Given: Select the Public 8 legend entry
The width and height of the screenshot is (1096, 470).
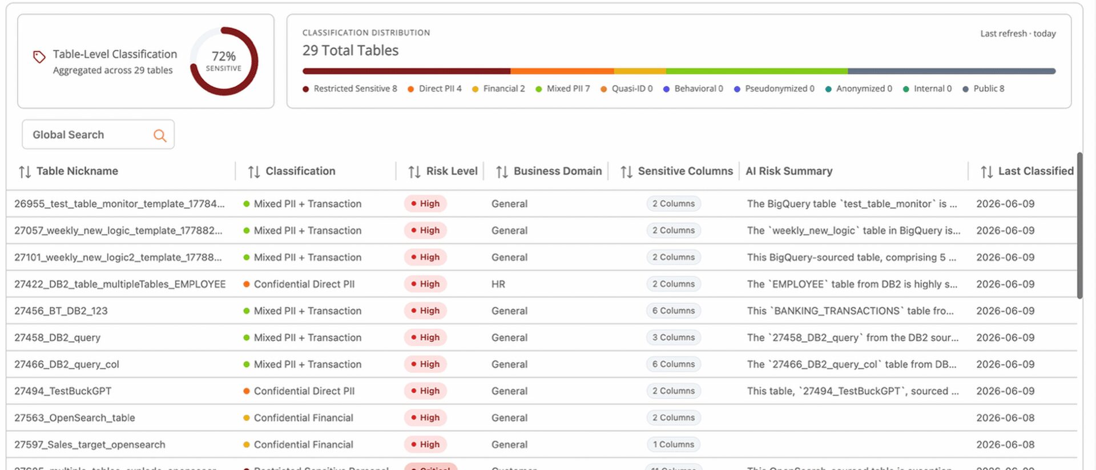Looking at the screenshot, I should point(983,89).
